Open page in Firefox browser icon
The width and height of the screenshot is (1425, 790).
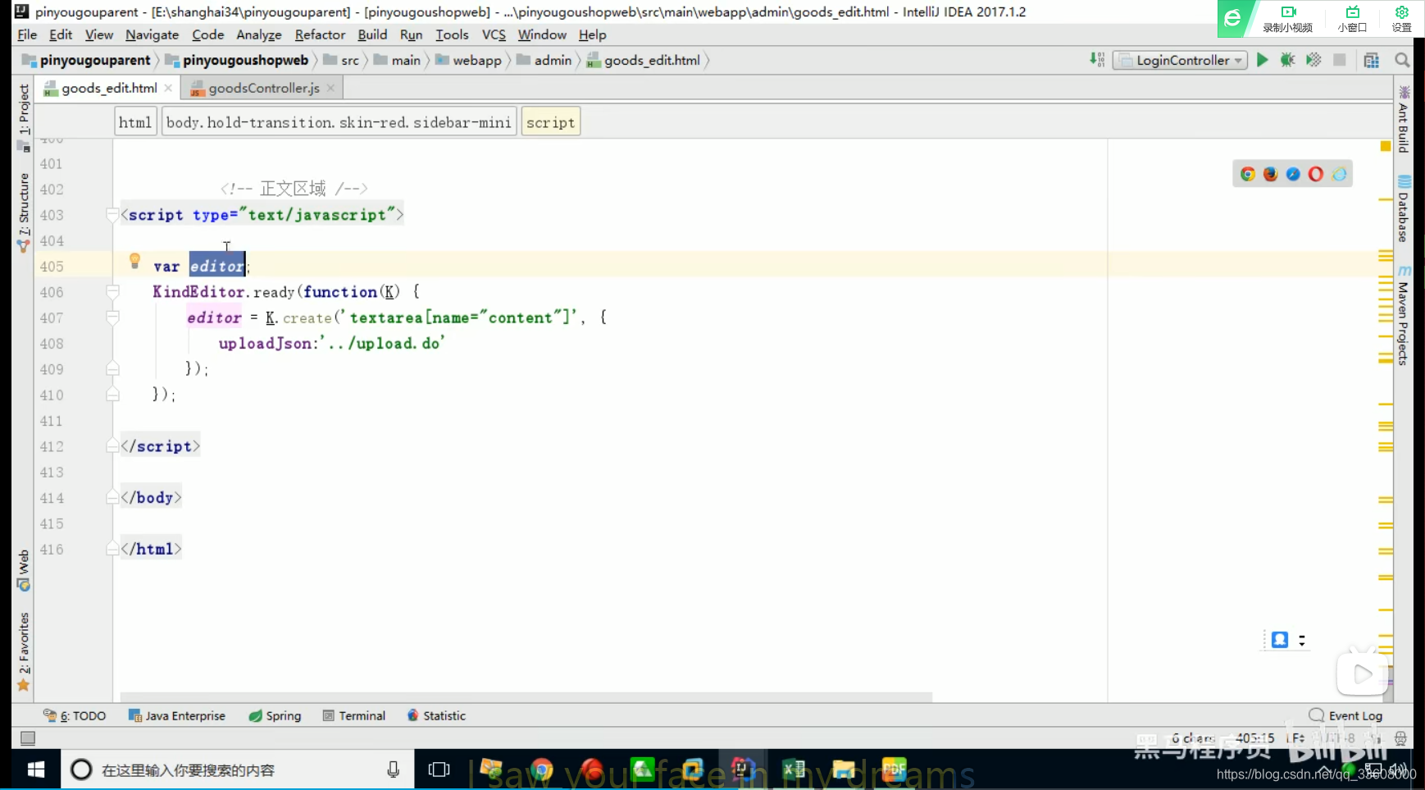click(1271, 174)
